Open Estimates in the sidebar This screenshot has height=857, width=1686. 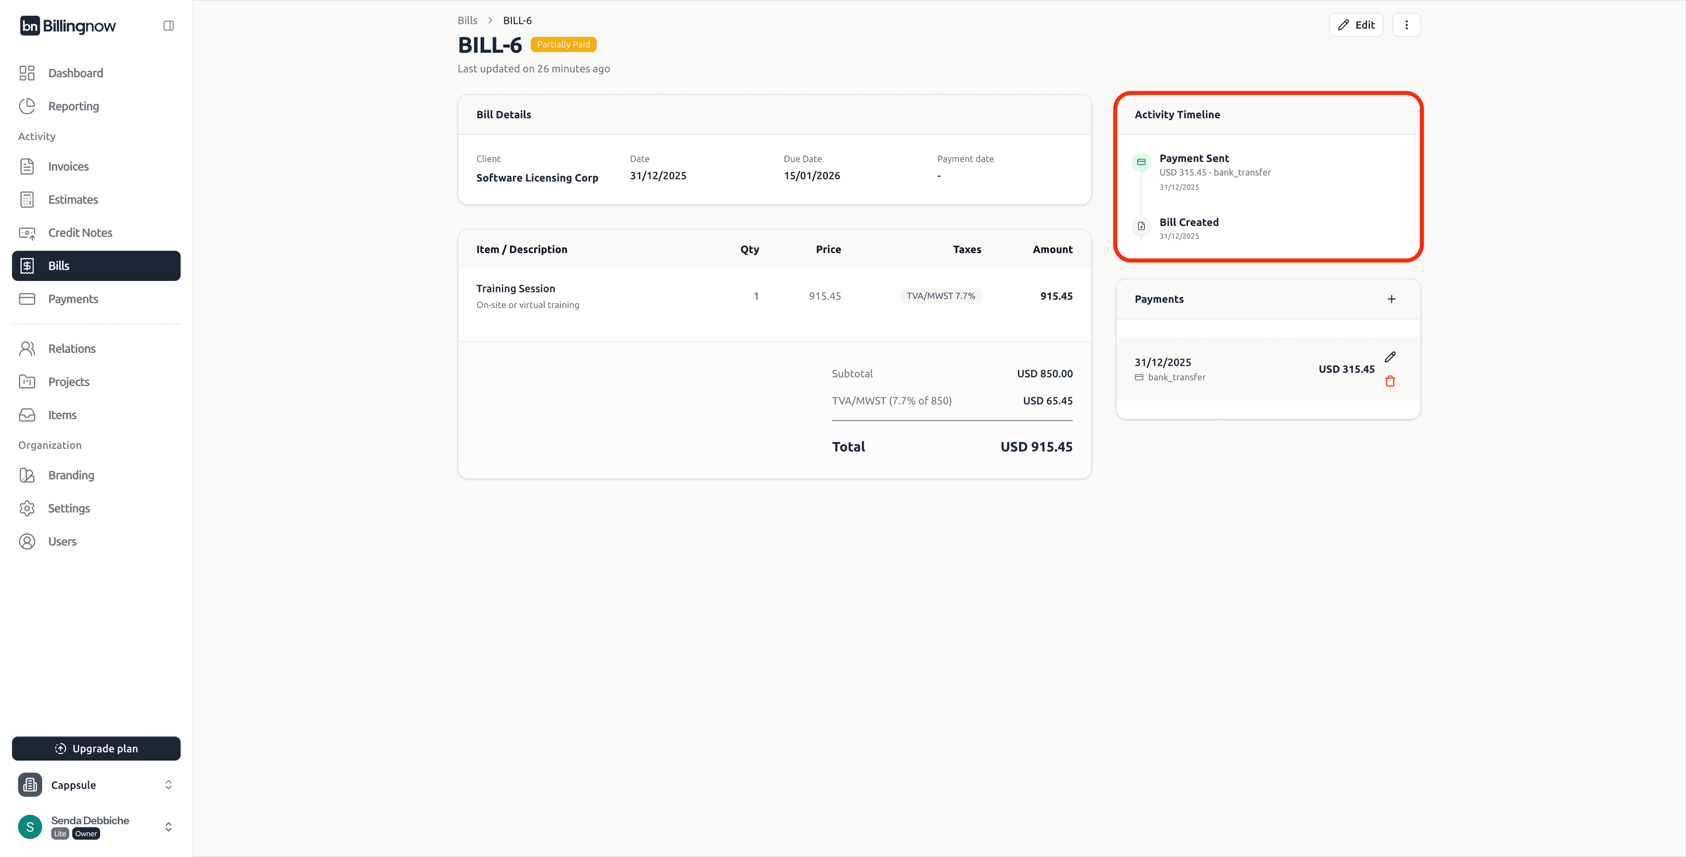[72, 199]
